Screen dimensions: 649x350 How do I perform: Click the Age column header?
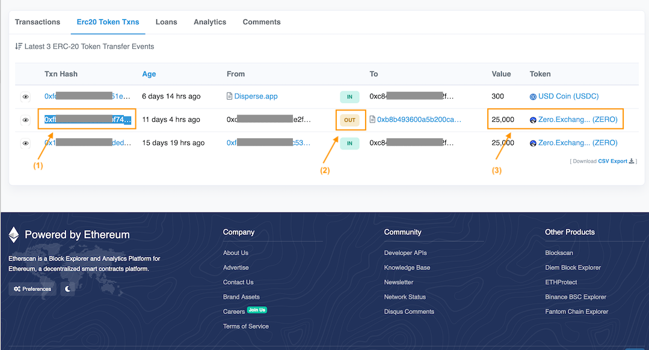click(149, 74)
